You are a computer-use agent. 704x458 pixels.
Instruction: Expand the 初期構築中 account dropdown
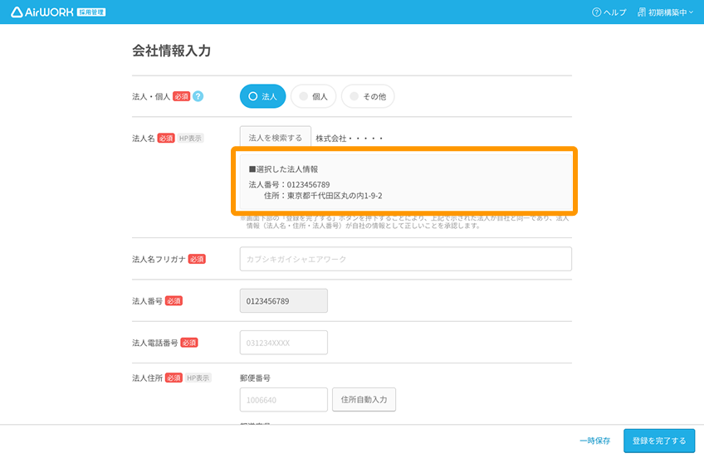click(665, 12)
